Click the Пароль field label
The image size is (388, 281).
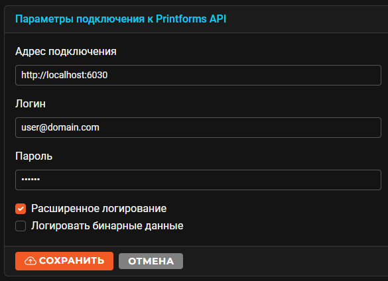tap(34, 156)
